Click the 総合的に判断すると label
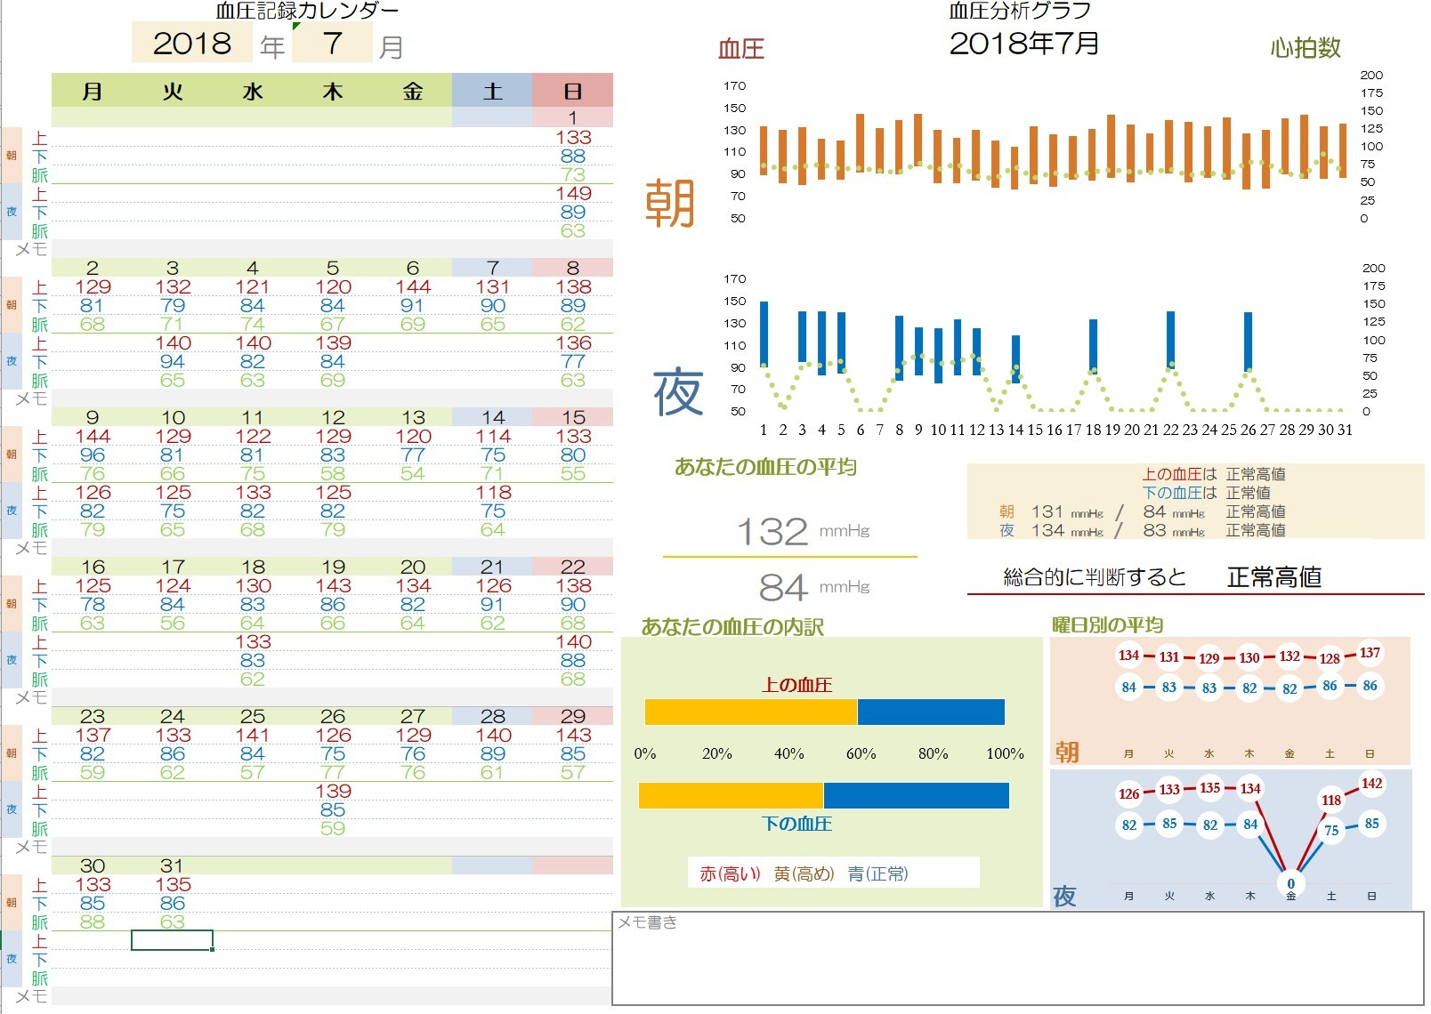Screen dimensions: 1431x1014 coord(1095,577)
